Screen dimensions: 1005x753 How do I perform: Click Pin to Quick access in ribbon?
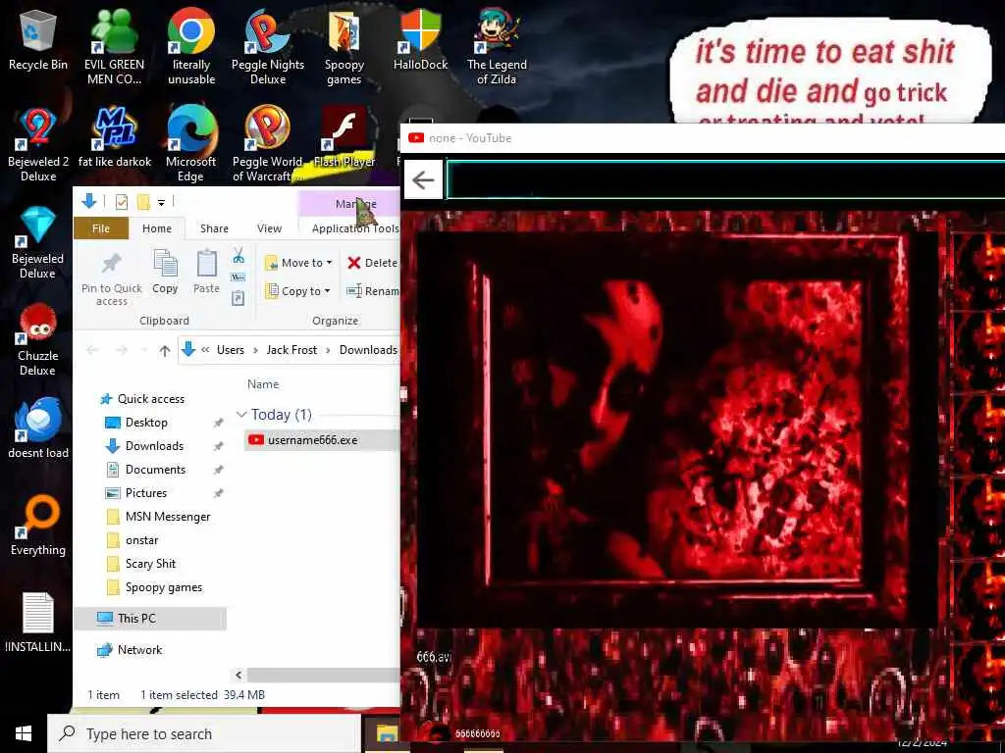[112, 278]
